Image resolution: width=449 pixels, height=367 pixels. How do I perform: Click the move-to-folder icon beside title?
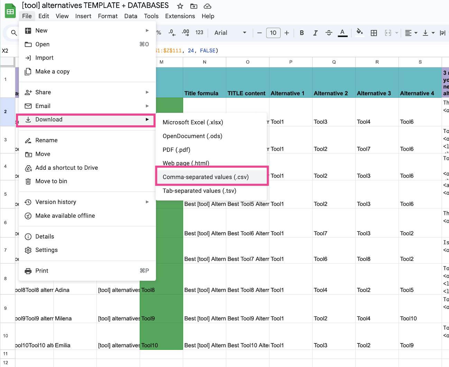(x=194, y=6)
